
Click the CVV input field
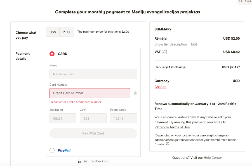[x=93, y=118]
